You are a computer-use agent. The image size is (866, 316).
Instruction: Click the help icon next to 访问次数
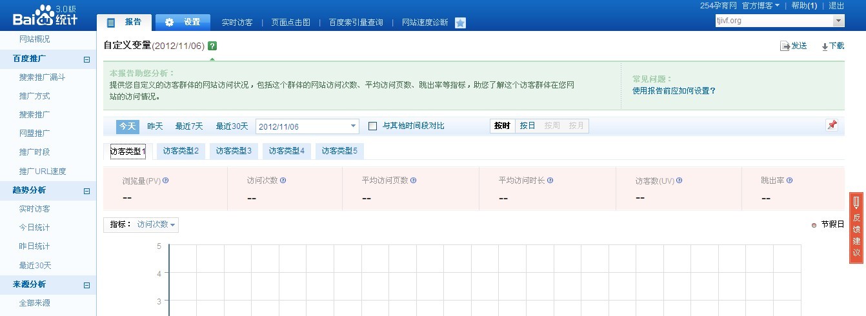(x=283, y=181)
